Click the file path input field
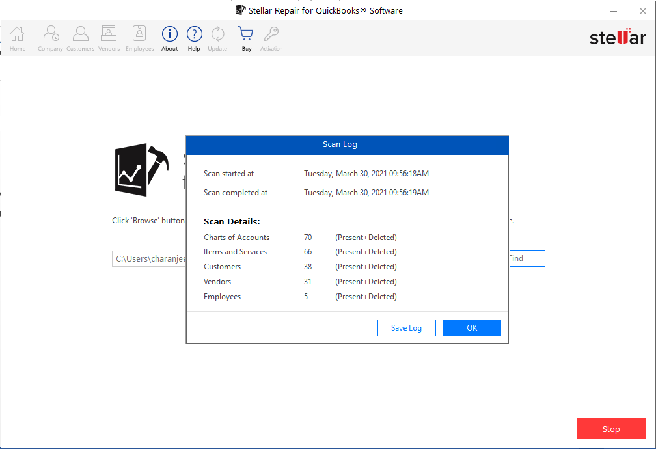The height and width of the screenshot is (449, 656). pos(149,258)
